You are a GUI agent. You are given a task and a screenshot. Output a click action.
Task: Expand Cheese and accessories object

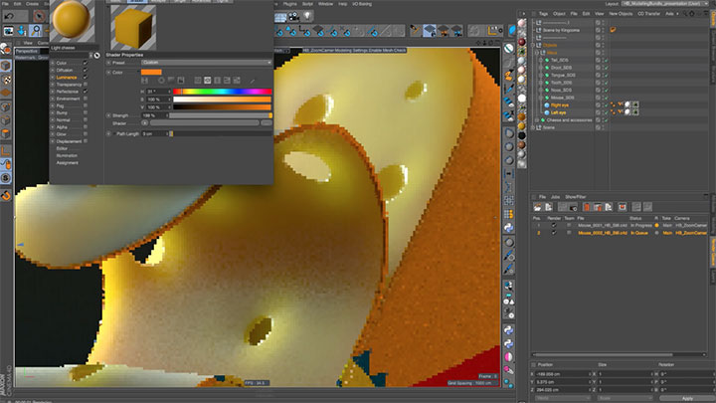point(537,120)
